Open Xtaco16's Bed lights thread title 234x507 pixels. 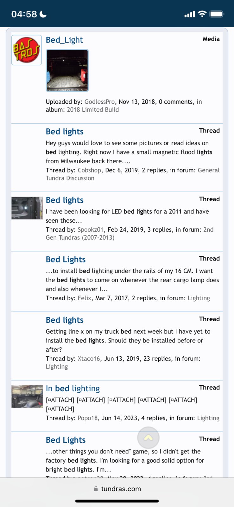click(x=65, y=320)
